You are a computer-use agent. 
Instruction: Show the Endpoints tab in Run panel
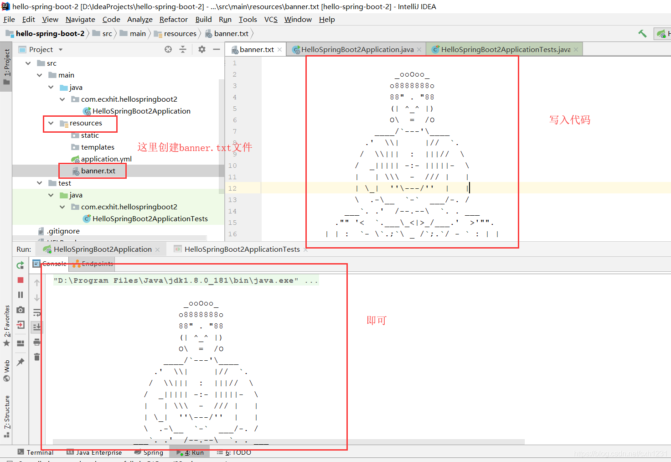(x=93, y=264)
